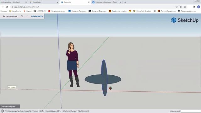The image size is (201, 113).
Task: Open the browser profile avatar
Action: point(198,7)
